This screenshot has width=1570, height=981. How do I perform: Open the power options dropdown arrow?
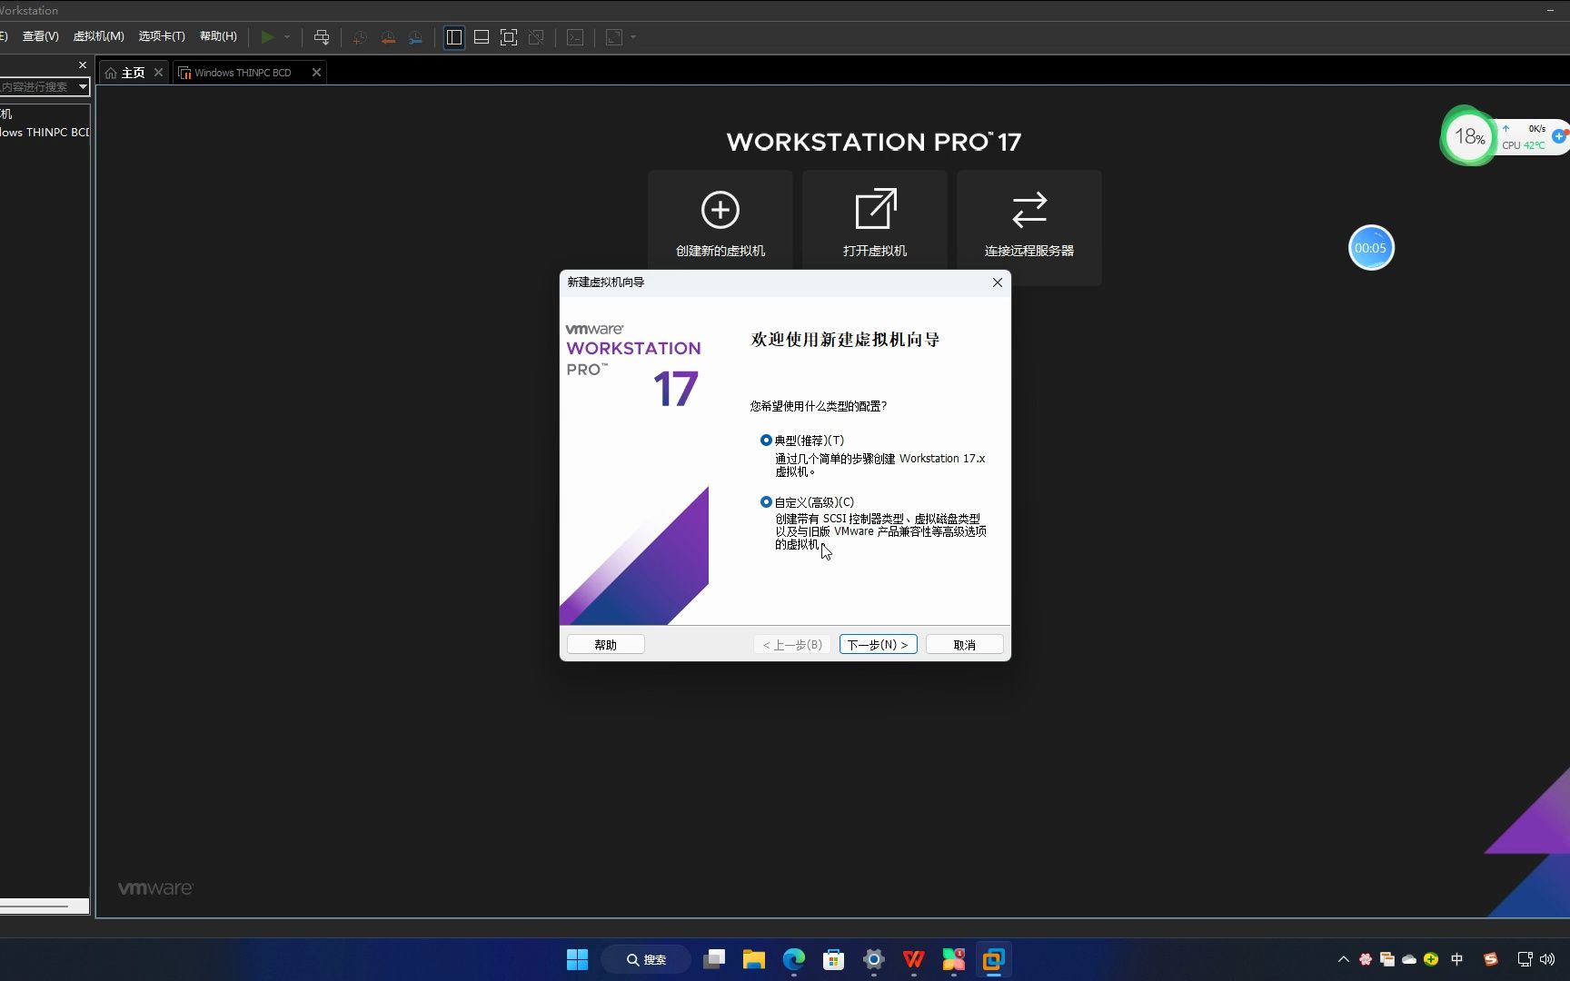click(x=287, y=37)
